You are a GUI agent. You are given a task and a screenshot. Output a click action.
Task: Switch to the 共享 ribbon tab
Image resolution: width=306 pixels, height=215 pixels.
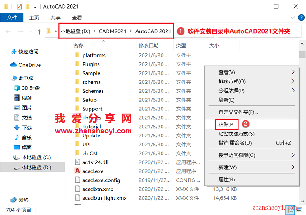tap(55, 18)
